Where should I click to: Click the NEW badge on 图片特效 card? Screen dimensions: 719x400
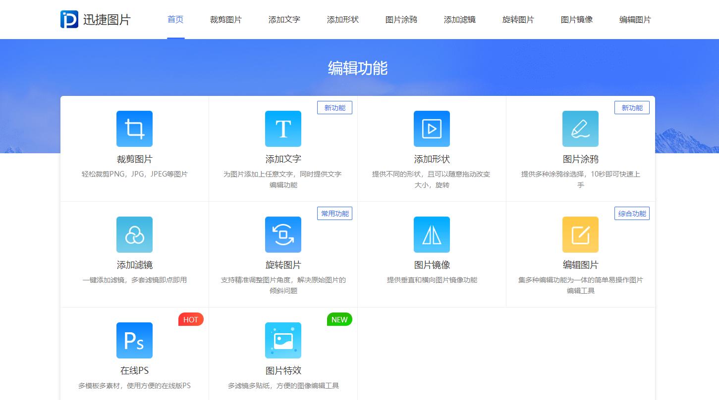coord(339,319)
